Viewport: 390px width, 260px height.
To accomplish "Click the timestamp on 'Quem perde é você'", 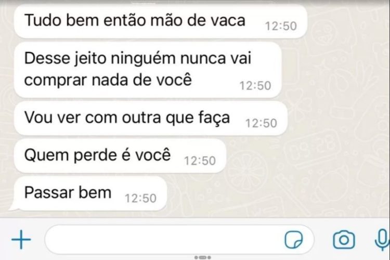I will pos(200,161).
